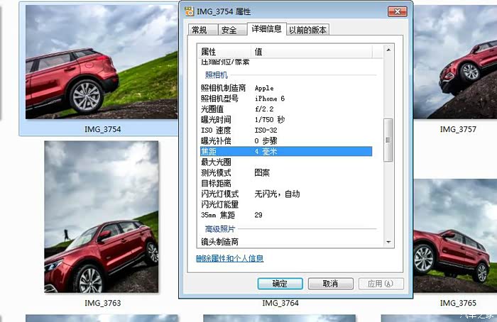Select the 光圈值 f/2.2 row
The image size is (497, 322).
point(286,109)
